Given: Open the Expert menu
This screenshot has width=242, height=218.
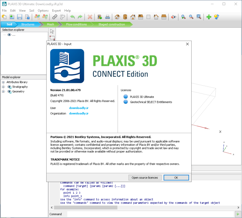Looking at the screenshot, I should click(x=56, y=10).
